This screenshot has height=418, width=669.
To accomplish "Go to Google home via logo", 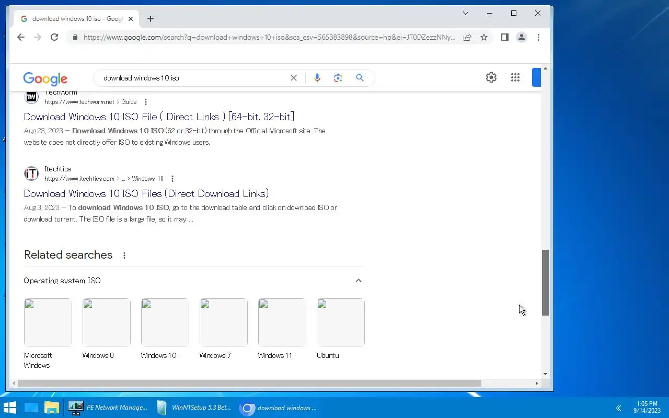I will point(45,78).
